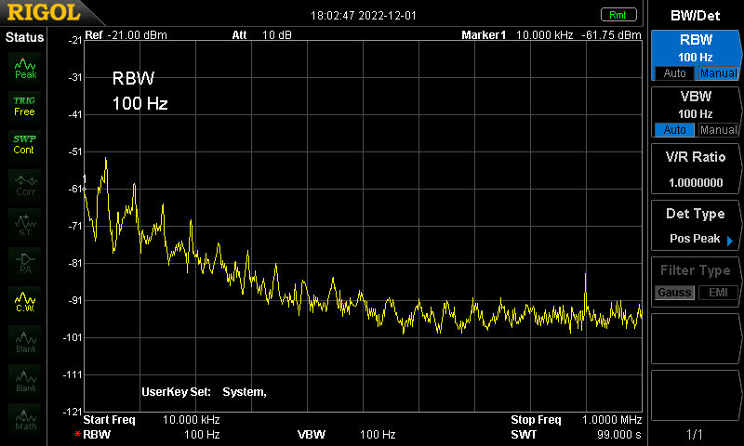This screenshot has width=744, height=446.
Task: Set RBW mode to Manual
Action: pos(718,73)
